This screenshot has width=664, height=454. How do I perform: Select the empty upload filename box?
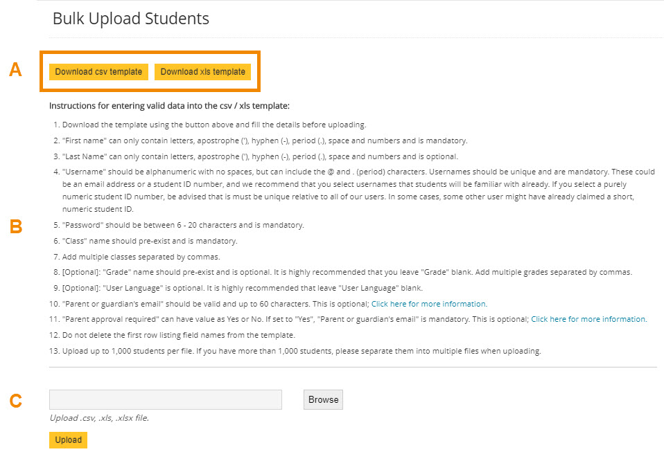click(x=165, y=399)
